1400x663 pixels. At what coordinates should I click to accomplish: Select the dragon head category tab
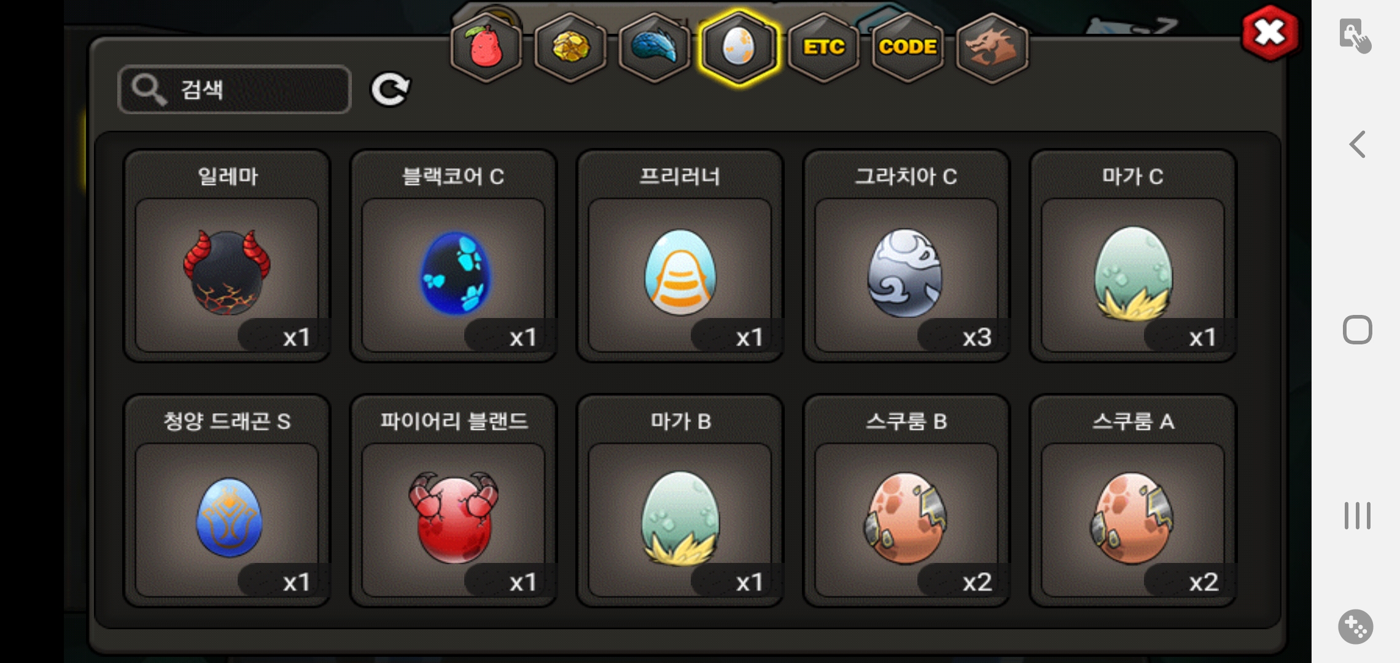coord(992,47)
